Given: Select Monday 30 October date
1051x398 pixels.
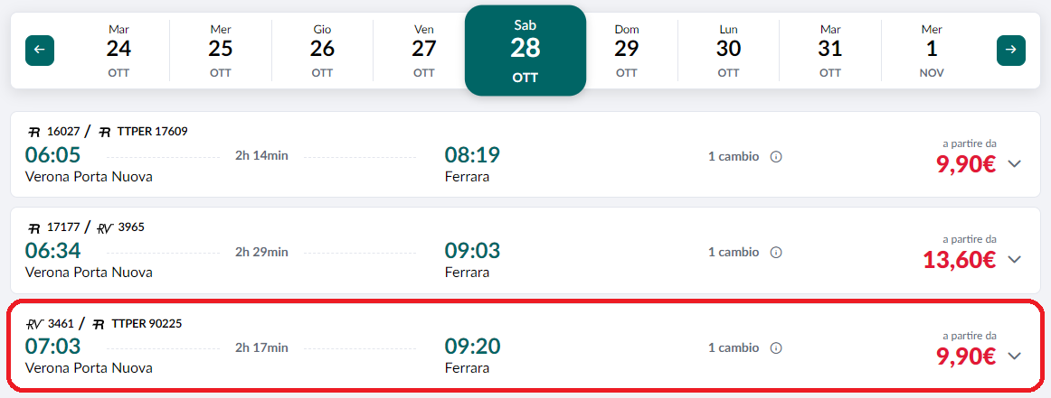Looking at the screenshot, I should tap(729, 51).
